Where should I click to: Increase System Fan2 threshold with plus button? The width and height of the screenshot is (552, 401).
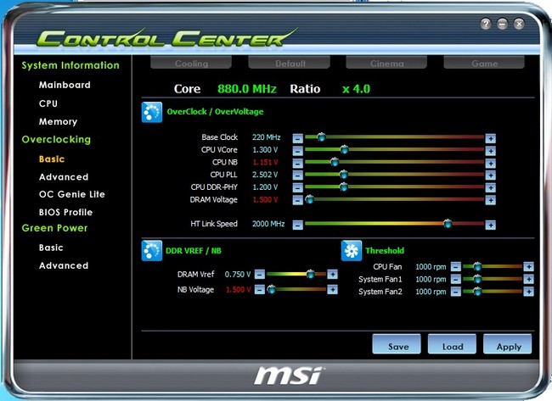[528, 292]
